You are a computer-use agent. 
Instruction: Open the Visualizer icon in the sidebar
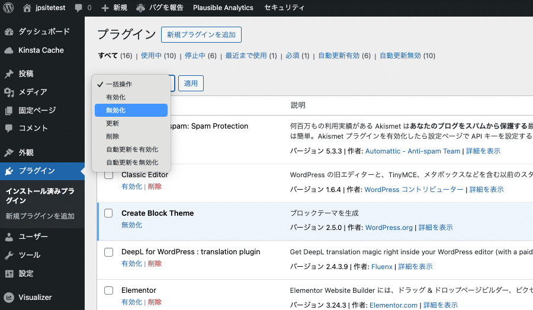tap(9, 298)
